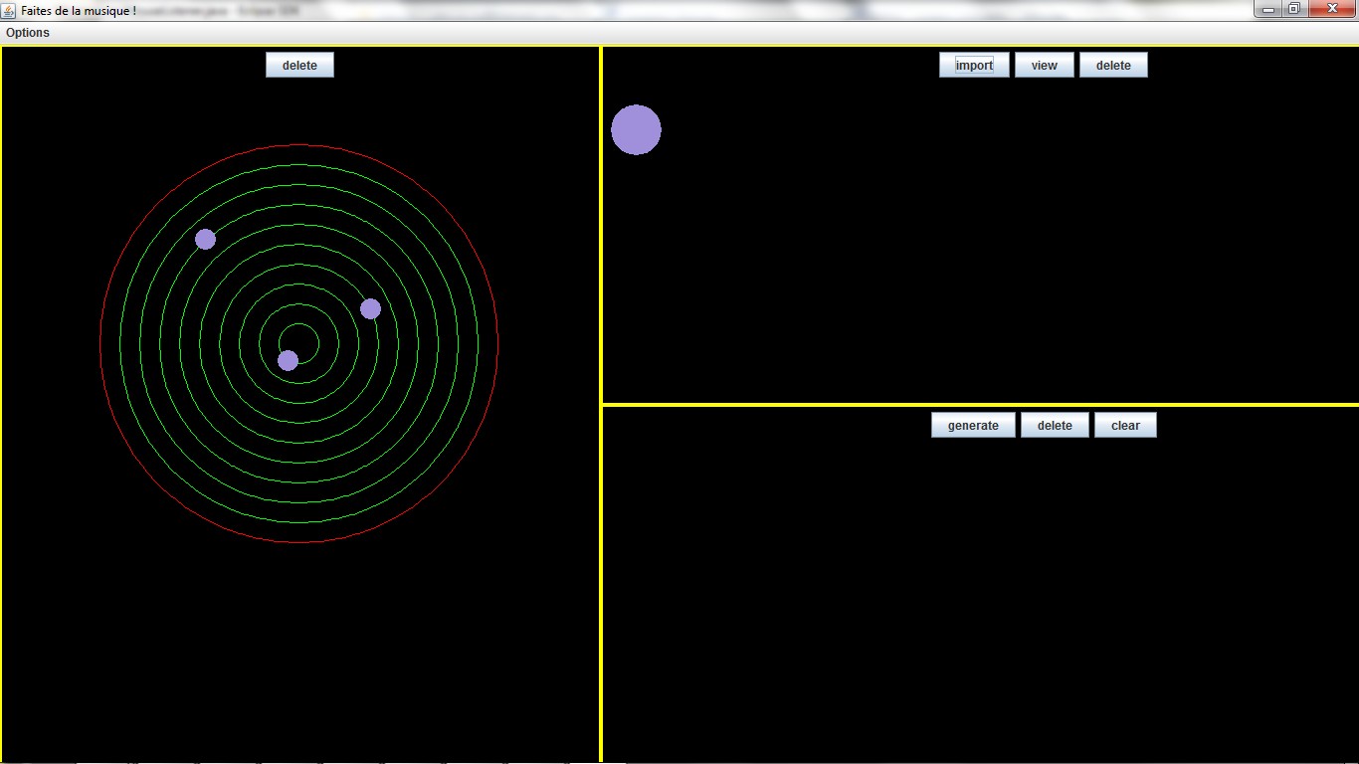The width and height of the screenshot is (1359, 764).
Task: Select the upper-left purple dot on the rings
Action: (x=205, y=239)
